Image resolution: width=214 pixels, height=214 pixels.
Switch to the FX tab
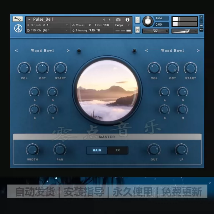coord(118,150)
